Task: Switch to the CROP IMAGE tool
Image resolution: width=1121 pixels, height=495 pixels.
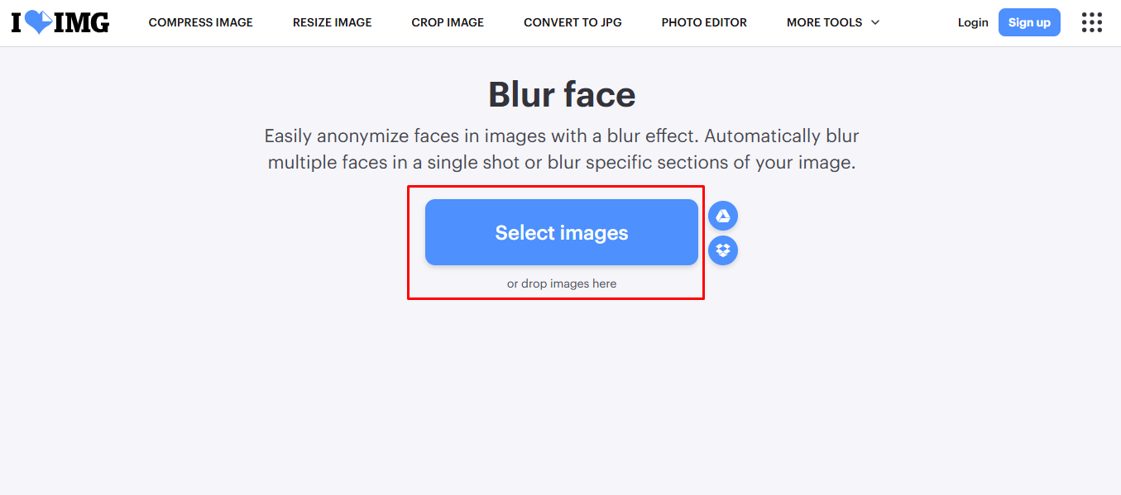Action: pyautogui.click(x=447, y=22)
